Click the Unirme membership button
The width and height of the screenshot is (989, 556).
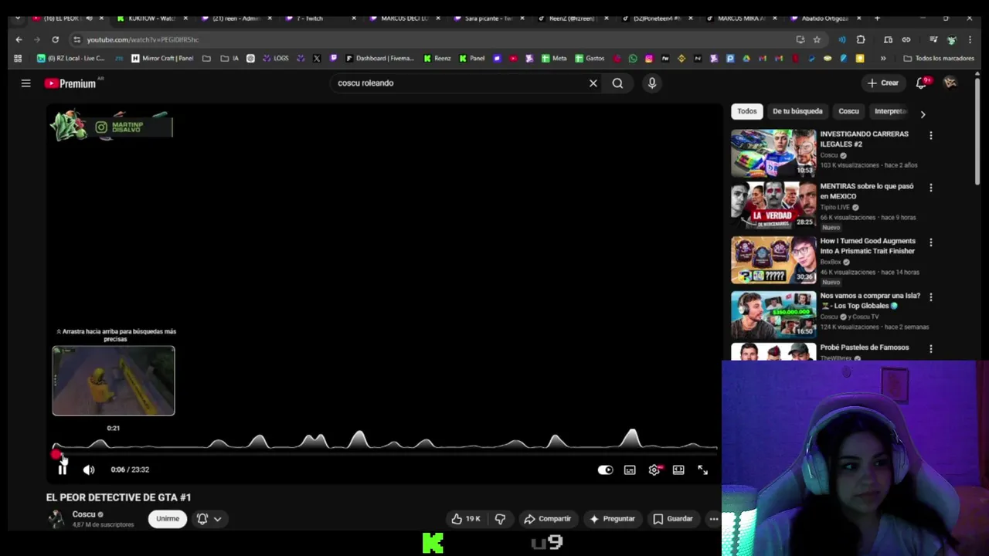(x=168, y=519)
